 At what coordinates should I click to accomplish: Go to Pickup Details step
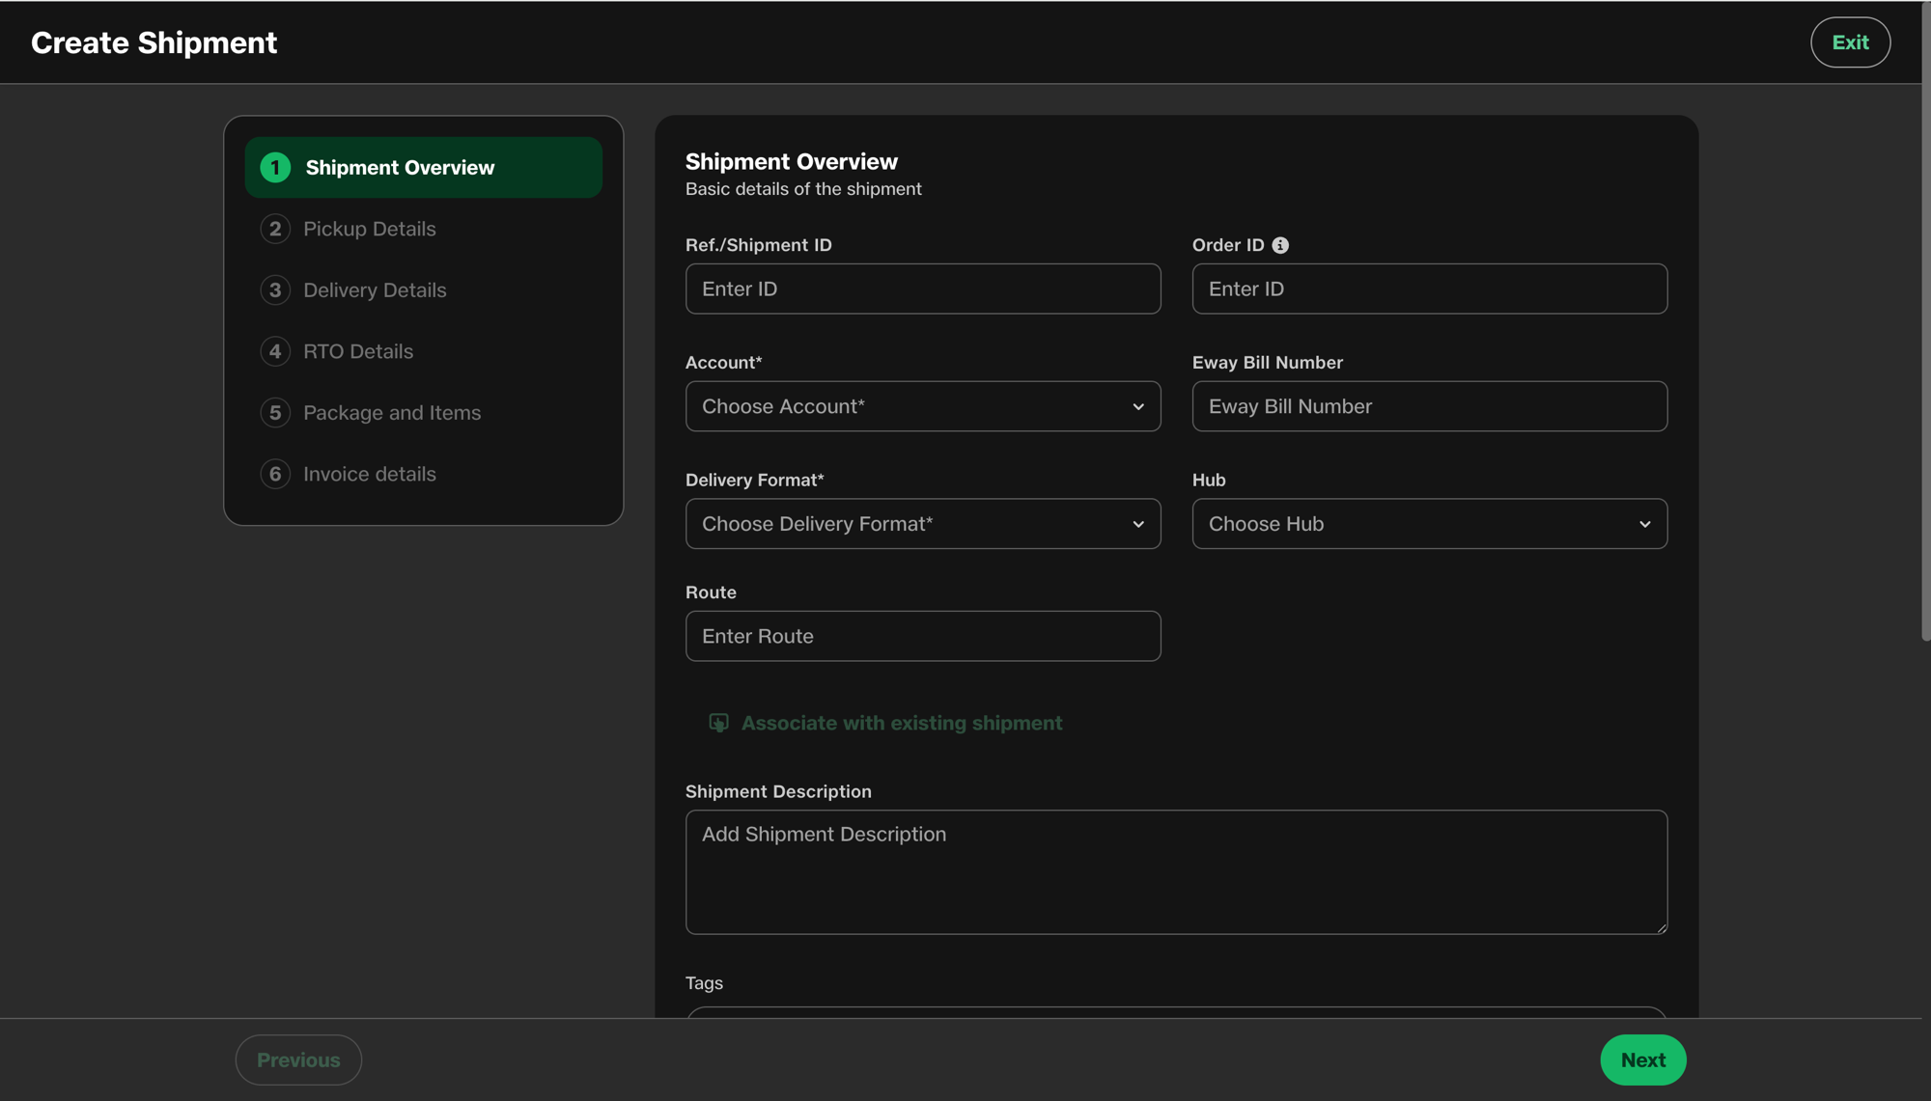[424, 229]
